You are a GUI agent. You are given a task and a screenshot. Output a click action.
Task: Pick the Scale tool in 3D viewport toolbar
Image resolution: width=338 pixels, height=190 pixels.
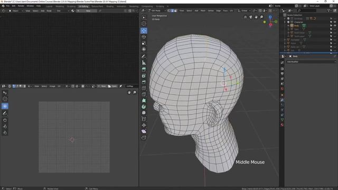click(x=144, y=43)
